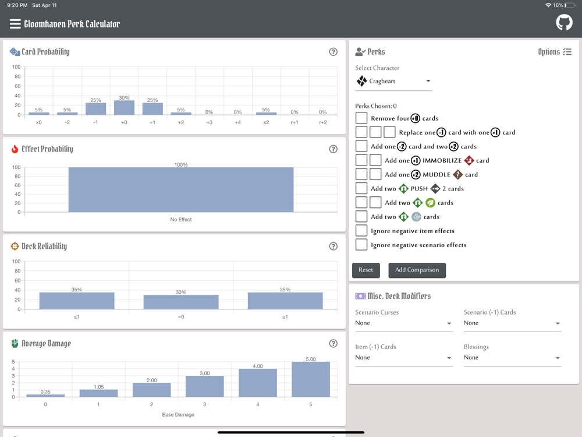This screenshot has width=582, height=437.
Task: Tick Ignore negative item effects
Action: click(361, 231)
